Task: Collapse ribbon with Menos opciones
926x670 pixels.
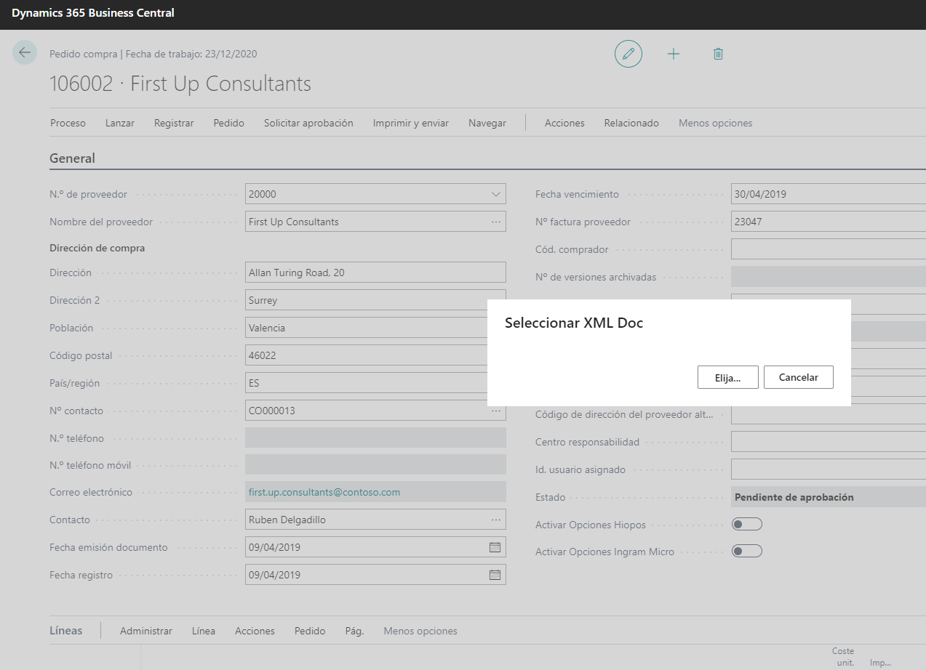Action: [715, 123]
